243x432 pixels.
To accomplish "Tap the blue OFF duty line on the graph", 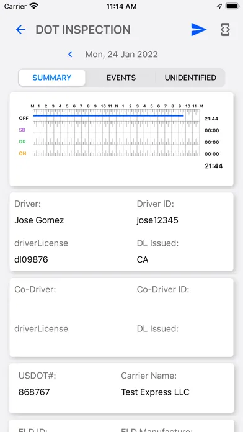I will [108, 115].
